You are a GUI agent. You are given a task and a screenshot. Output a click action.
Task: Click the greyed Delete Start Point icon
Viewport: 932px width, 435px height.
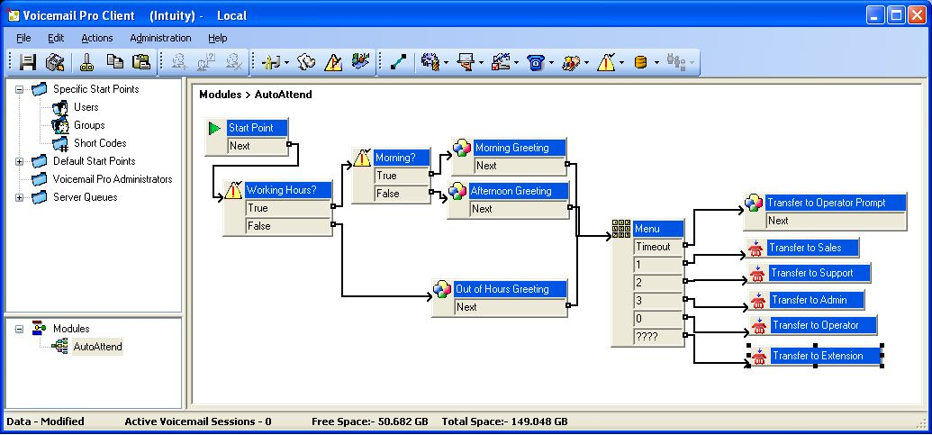(234, 62)
